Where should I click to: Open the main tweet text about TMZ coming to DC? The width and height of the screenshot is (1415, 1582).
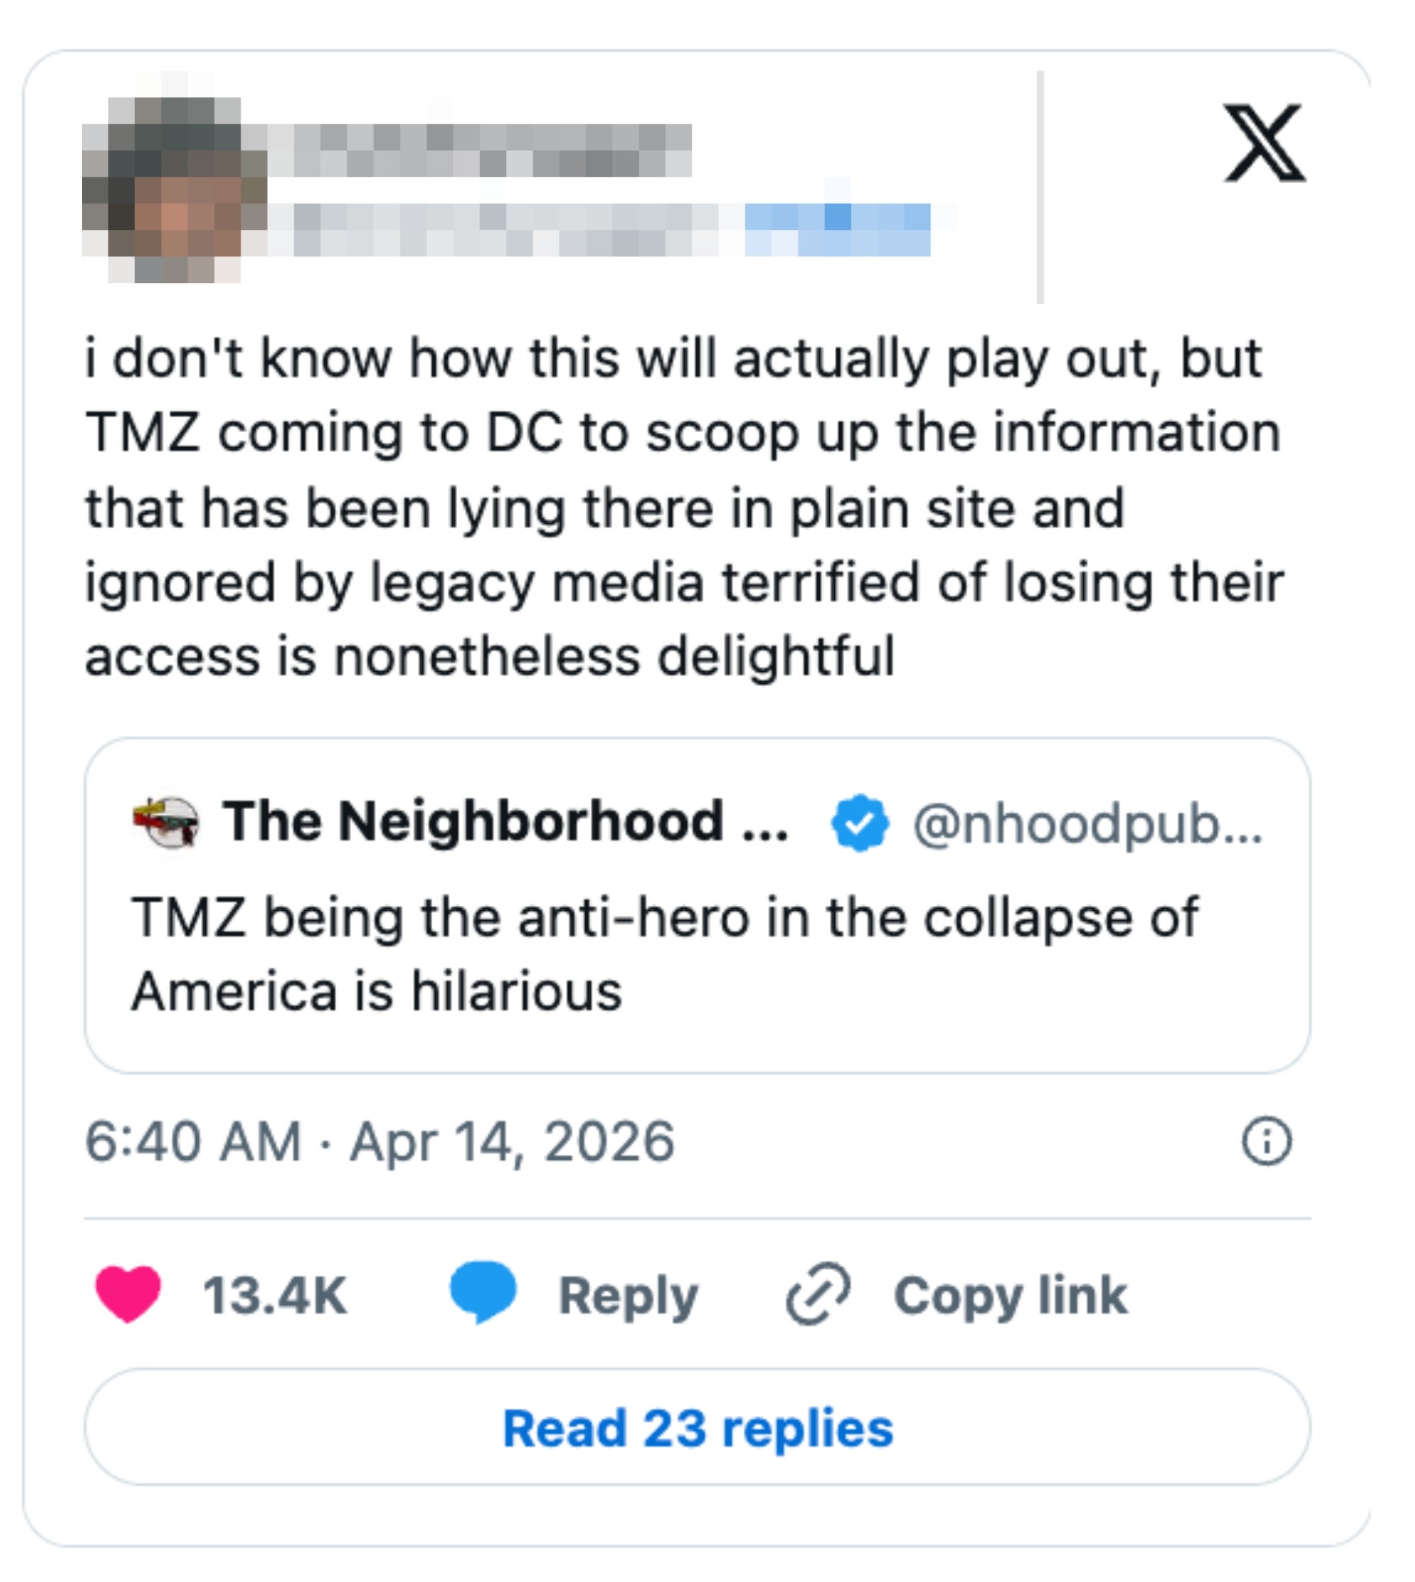[683, 506]
